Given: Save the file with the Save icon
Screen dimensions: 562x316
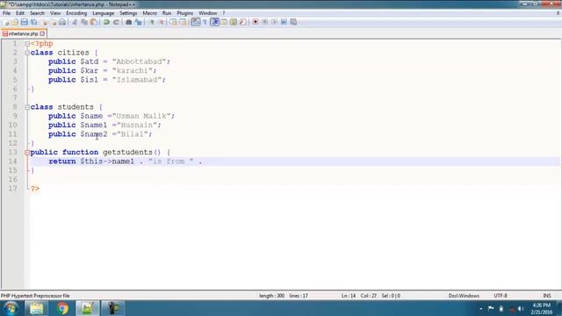Looking at the screenshot, I should click(x=24, y=22).
